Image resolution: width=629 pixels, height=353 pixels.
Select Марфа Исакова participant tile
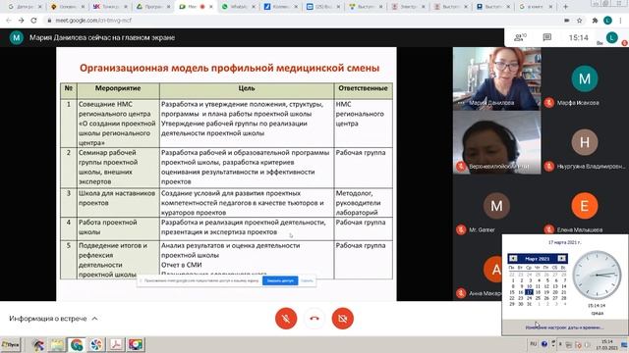tap(585, 78)
